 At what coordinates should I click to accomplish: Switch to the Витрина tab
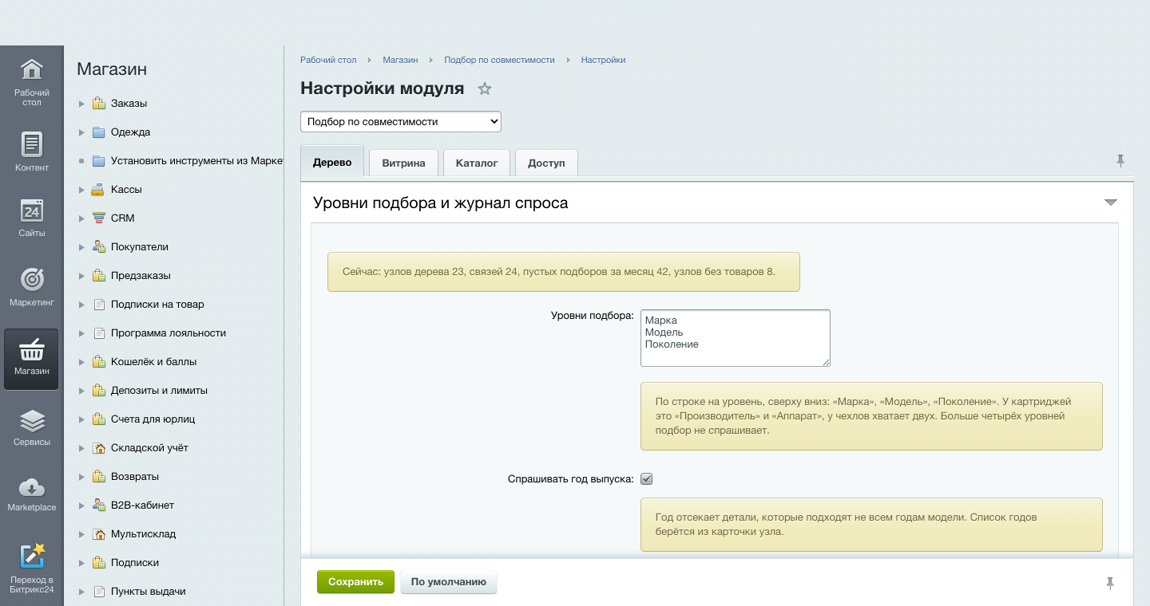pyautogui.click(x=403, y=163)
